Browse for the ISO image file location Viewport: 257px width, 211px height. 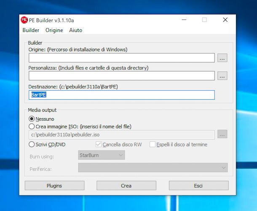[x=222, y=134]
